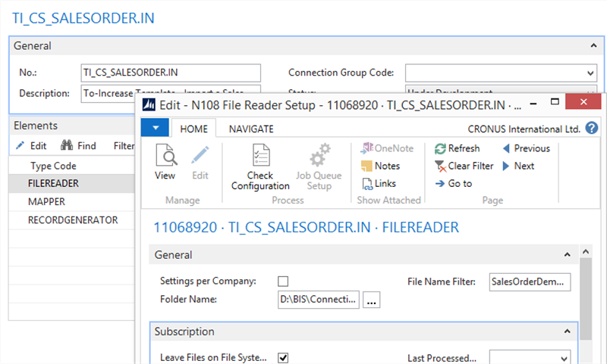The height and width of the screenshot is (364, 607).
Task: Run Check Configuration
Action: pyautogui.click(x=260, y=166)
